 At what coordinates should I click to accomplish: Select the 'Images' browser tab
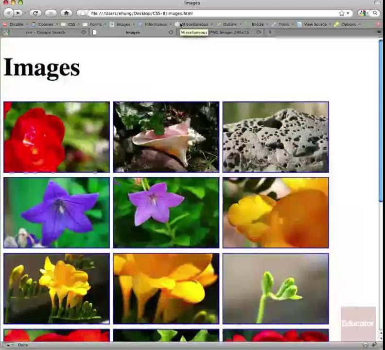(133, 33)
